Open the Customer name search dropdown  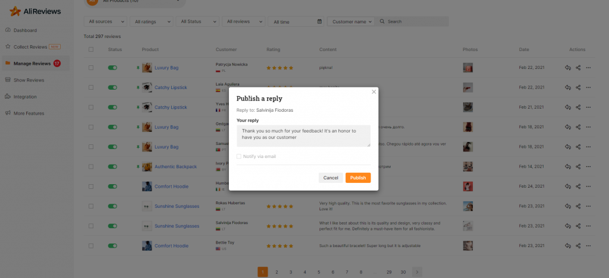[351, 21]
